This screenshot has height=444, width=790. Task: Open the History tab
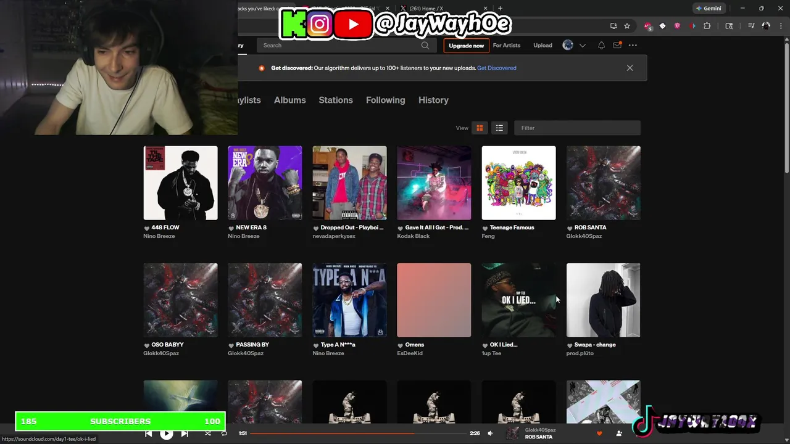coord(433,100)
